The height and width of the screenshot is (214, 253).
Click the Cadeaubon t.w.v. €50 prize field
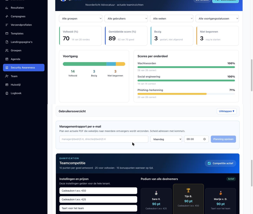98,191
